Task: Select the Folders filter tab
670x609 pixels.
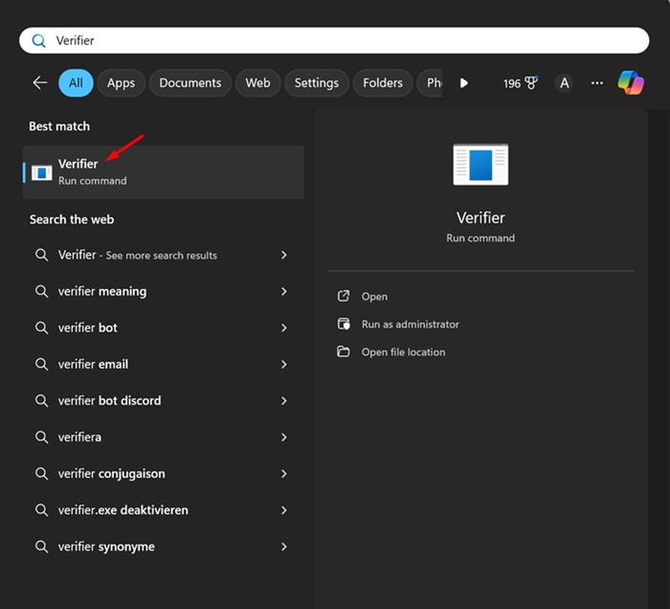Action: point(383,83)
